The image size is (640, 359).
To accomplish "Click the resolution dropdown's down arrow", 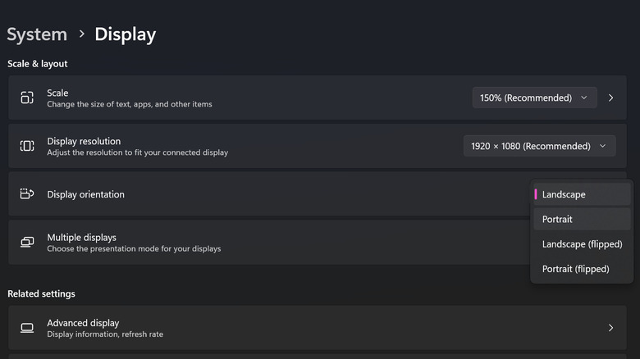I will click(603, 146).
